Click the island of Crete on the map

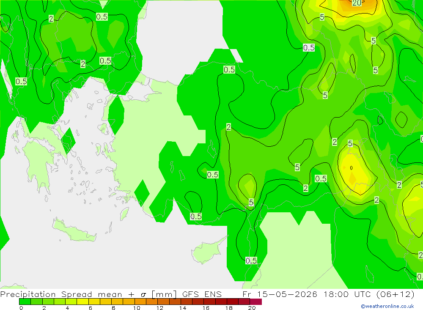coord(74,230)
